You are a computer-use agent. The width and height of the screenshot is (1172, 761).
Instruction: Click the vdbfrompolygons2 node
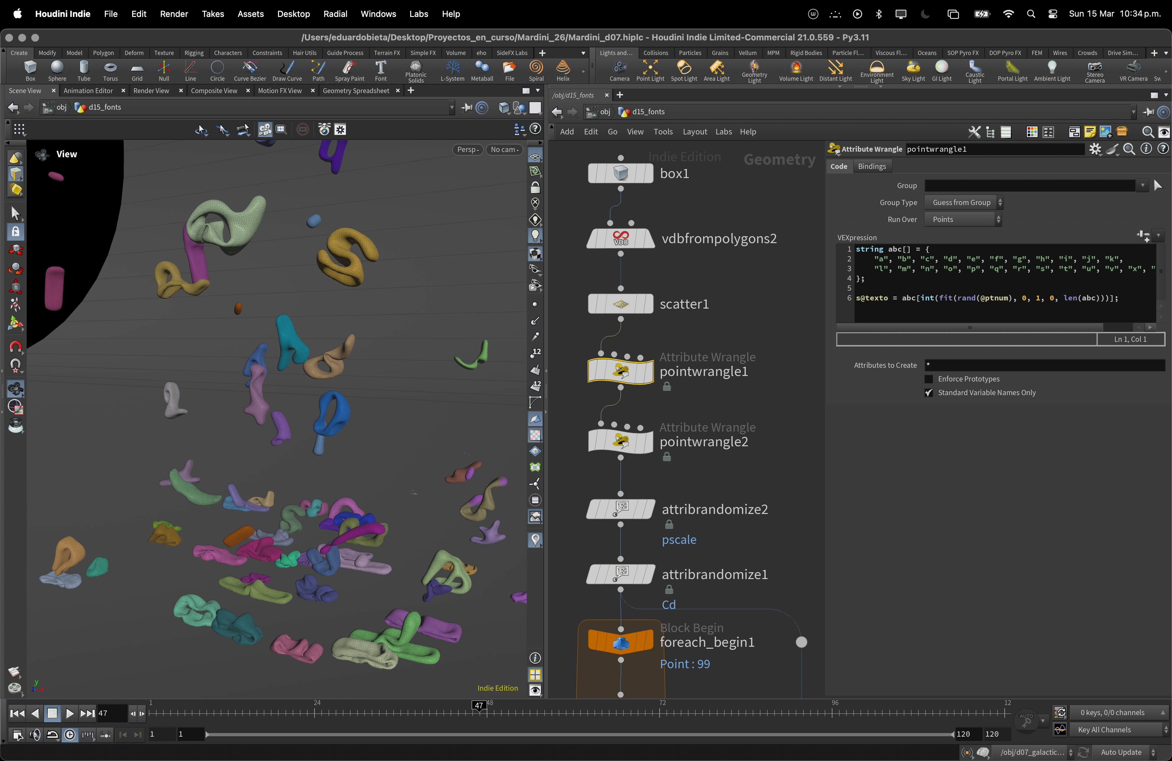(620, 239)
